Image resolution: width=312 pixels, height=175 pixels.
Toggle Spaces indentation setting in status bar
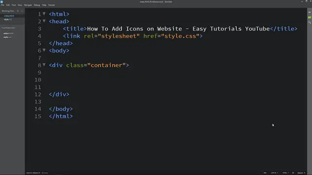point(301,173)
